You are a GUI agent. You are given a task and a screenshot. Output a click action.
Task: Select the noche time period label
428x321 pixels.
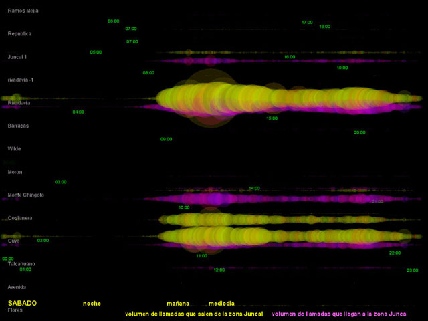pyautogui.click(x=92, y=304)
